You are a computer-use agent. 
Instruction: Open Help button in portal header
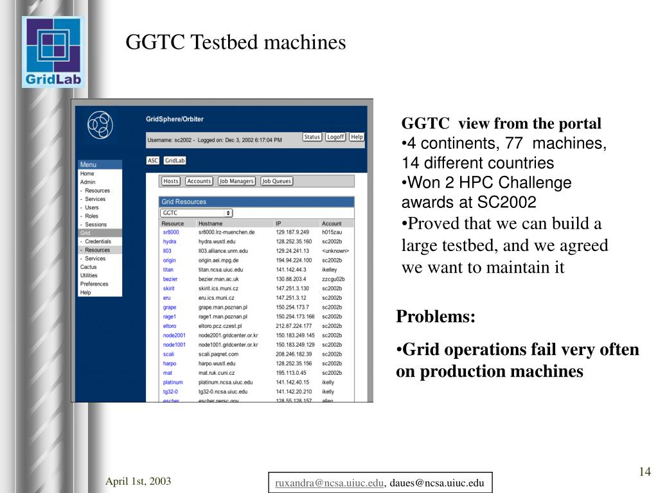[x=357, y=137]
